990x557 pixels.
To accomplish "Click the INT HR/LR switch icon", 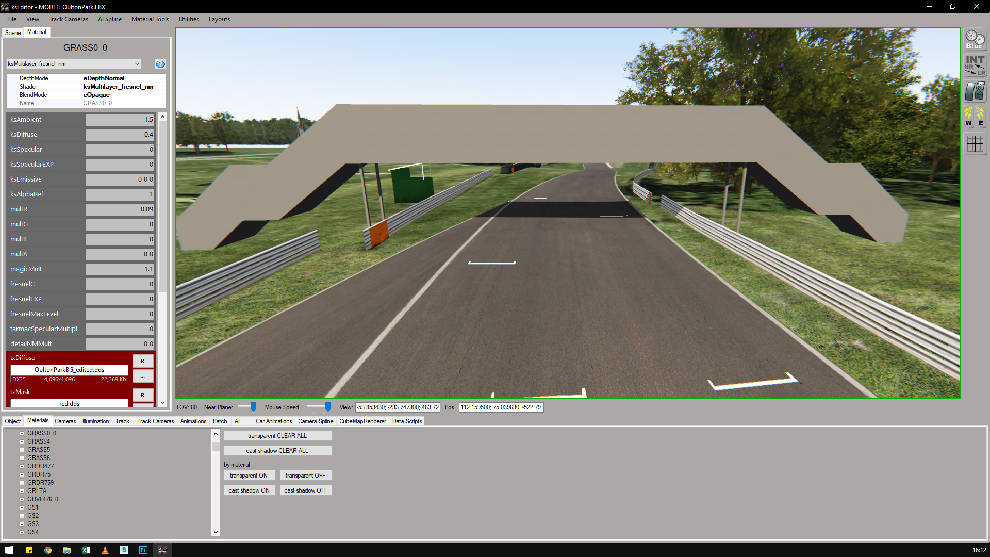I will [x=975, y=65].
